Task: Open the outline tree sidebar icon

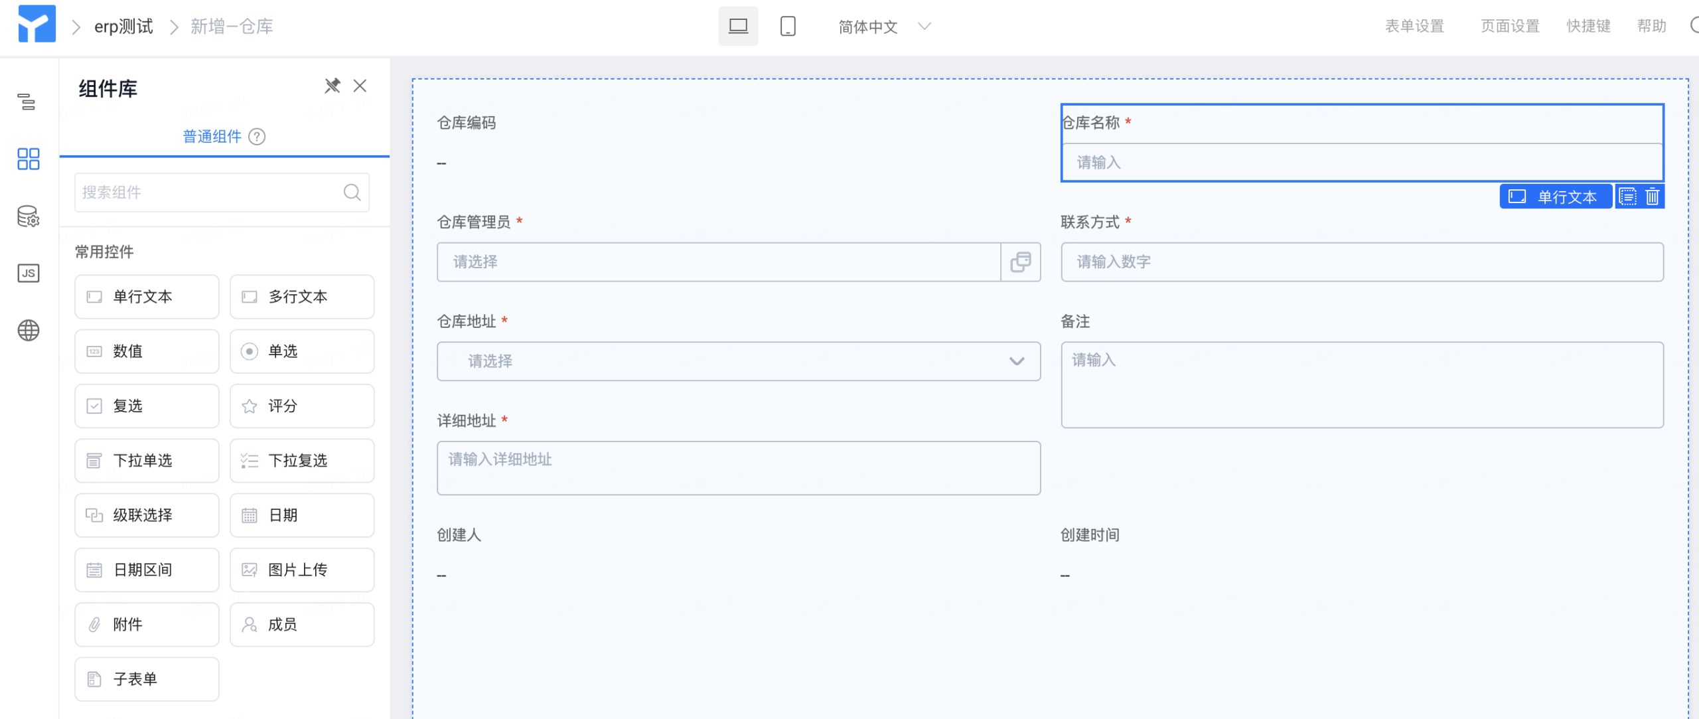Action: 27,102
